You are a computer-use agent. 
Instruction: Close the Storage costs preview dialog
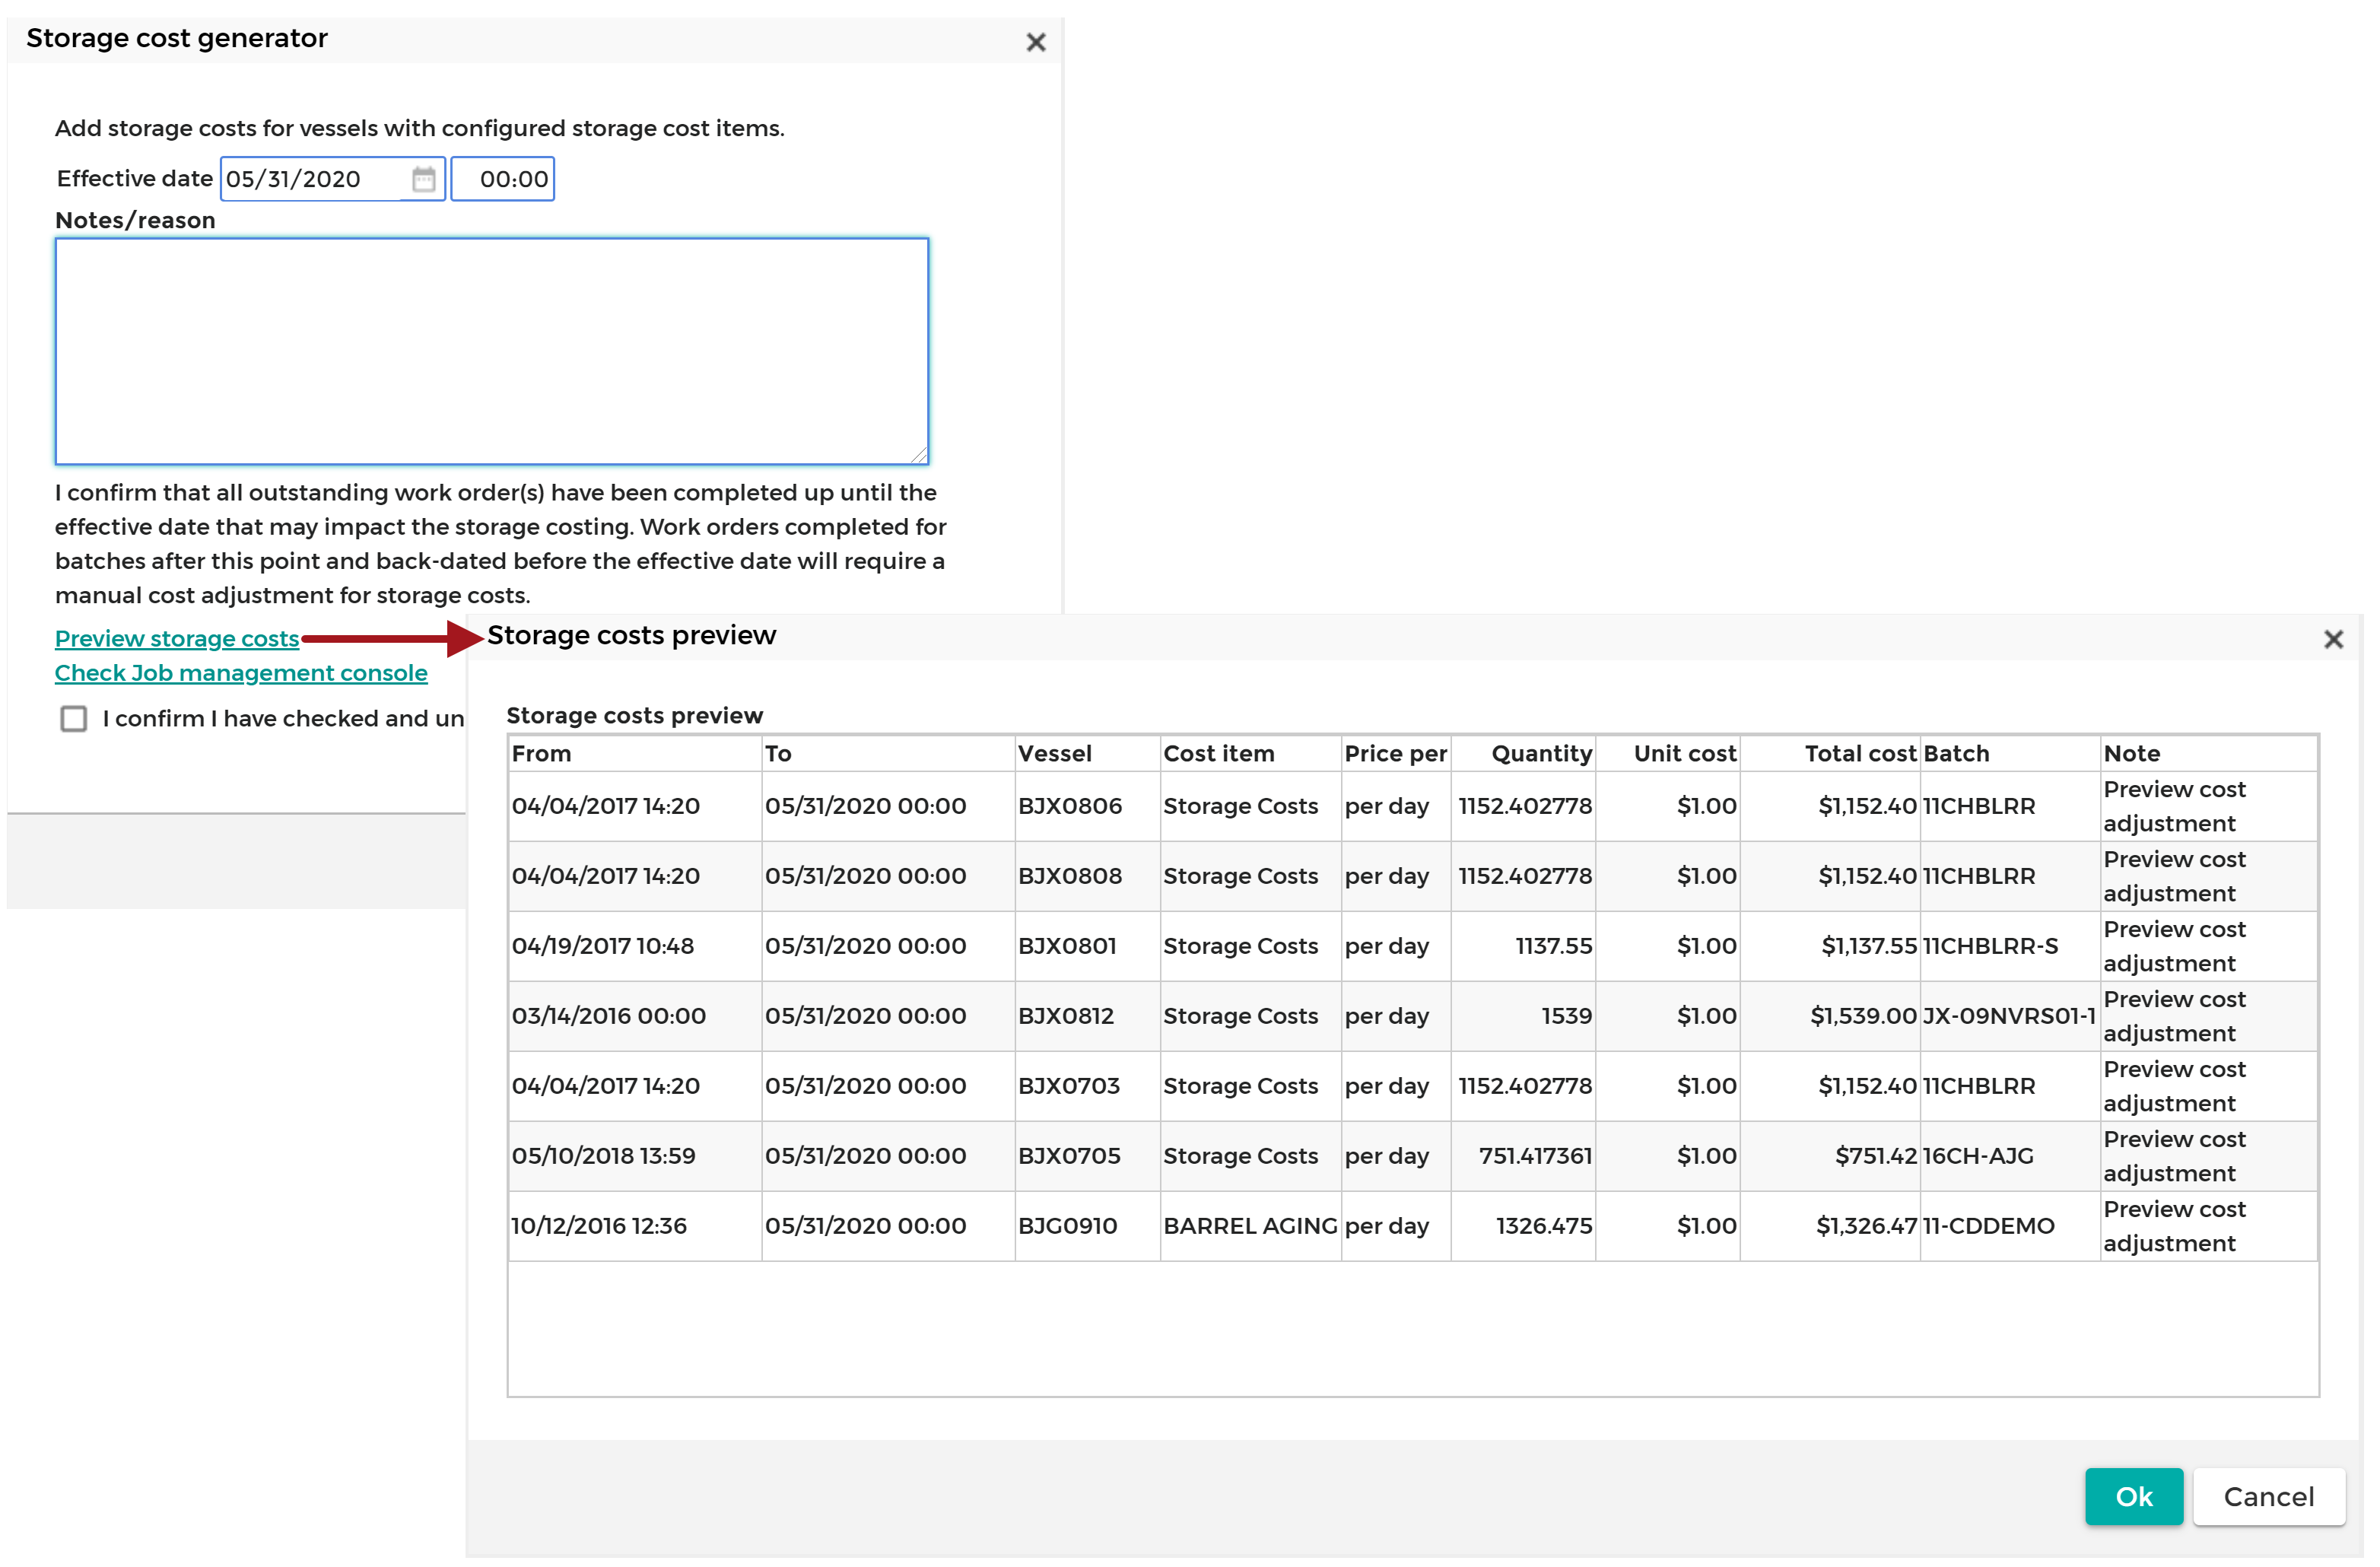coord(2336,641)
